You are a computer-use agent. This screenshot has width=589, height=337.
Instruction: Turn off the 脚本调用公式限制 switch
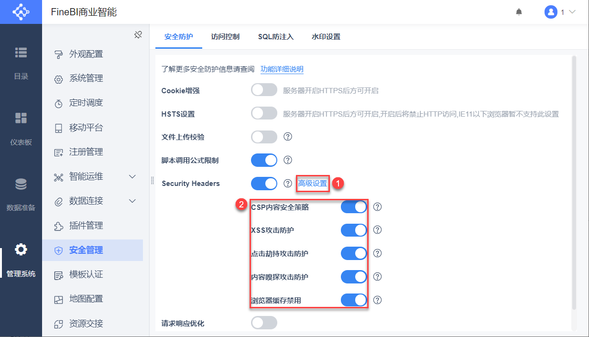point(264,160)
